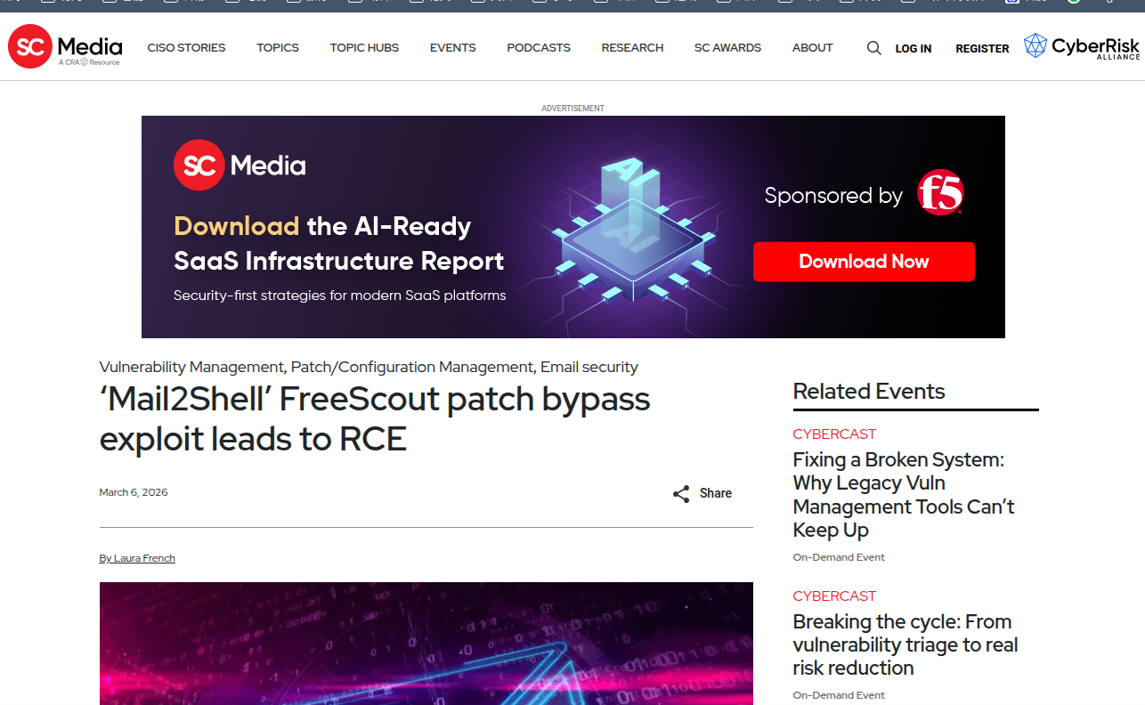
Task: Open the CISO Stories menu
Action: coord(186,48)
